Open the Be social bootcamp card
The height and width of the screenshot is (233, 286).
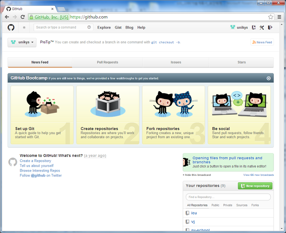tap(239, 115)
